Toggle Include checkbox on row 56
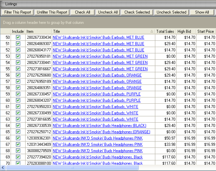 18,75
